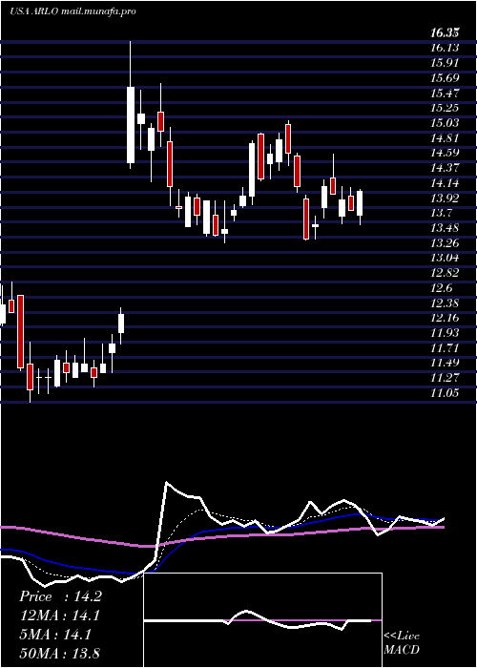Click the peak of the white indicator line
Screen dimensions: 477x668
click(x=167, y=483)
